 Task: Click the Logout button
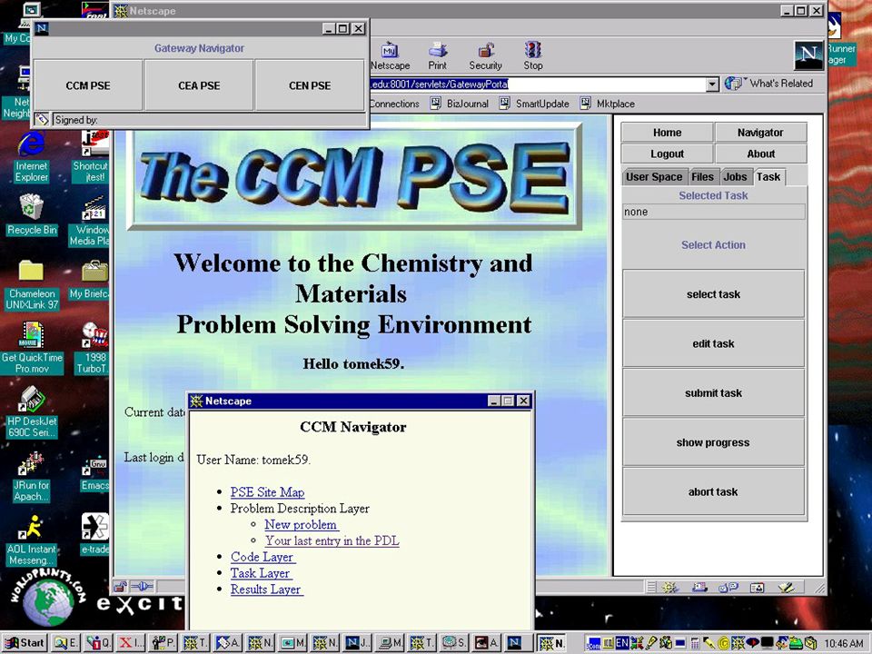pos(667,154)
